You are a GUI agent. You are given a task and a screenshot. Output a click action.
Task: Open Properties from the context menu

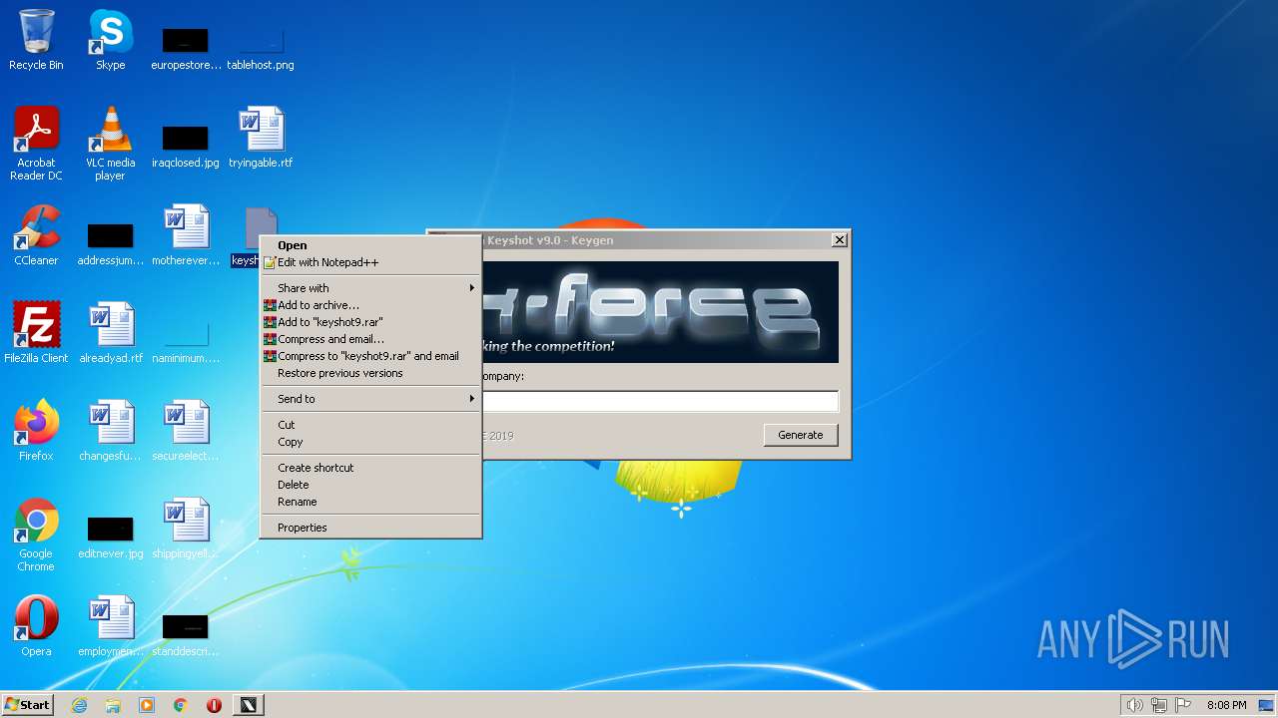pyautogui.click(x=371, y=528)
